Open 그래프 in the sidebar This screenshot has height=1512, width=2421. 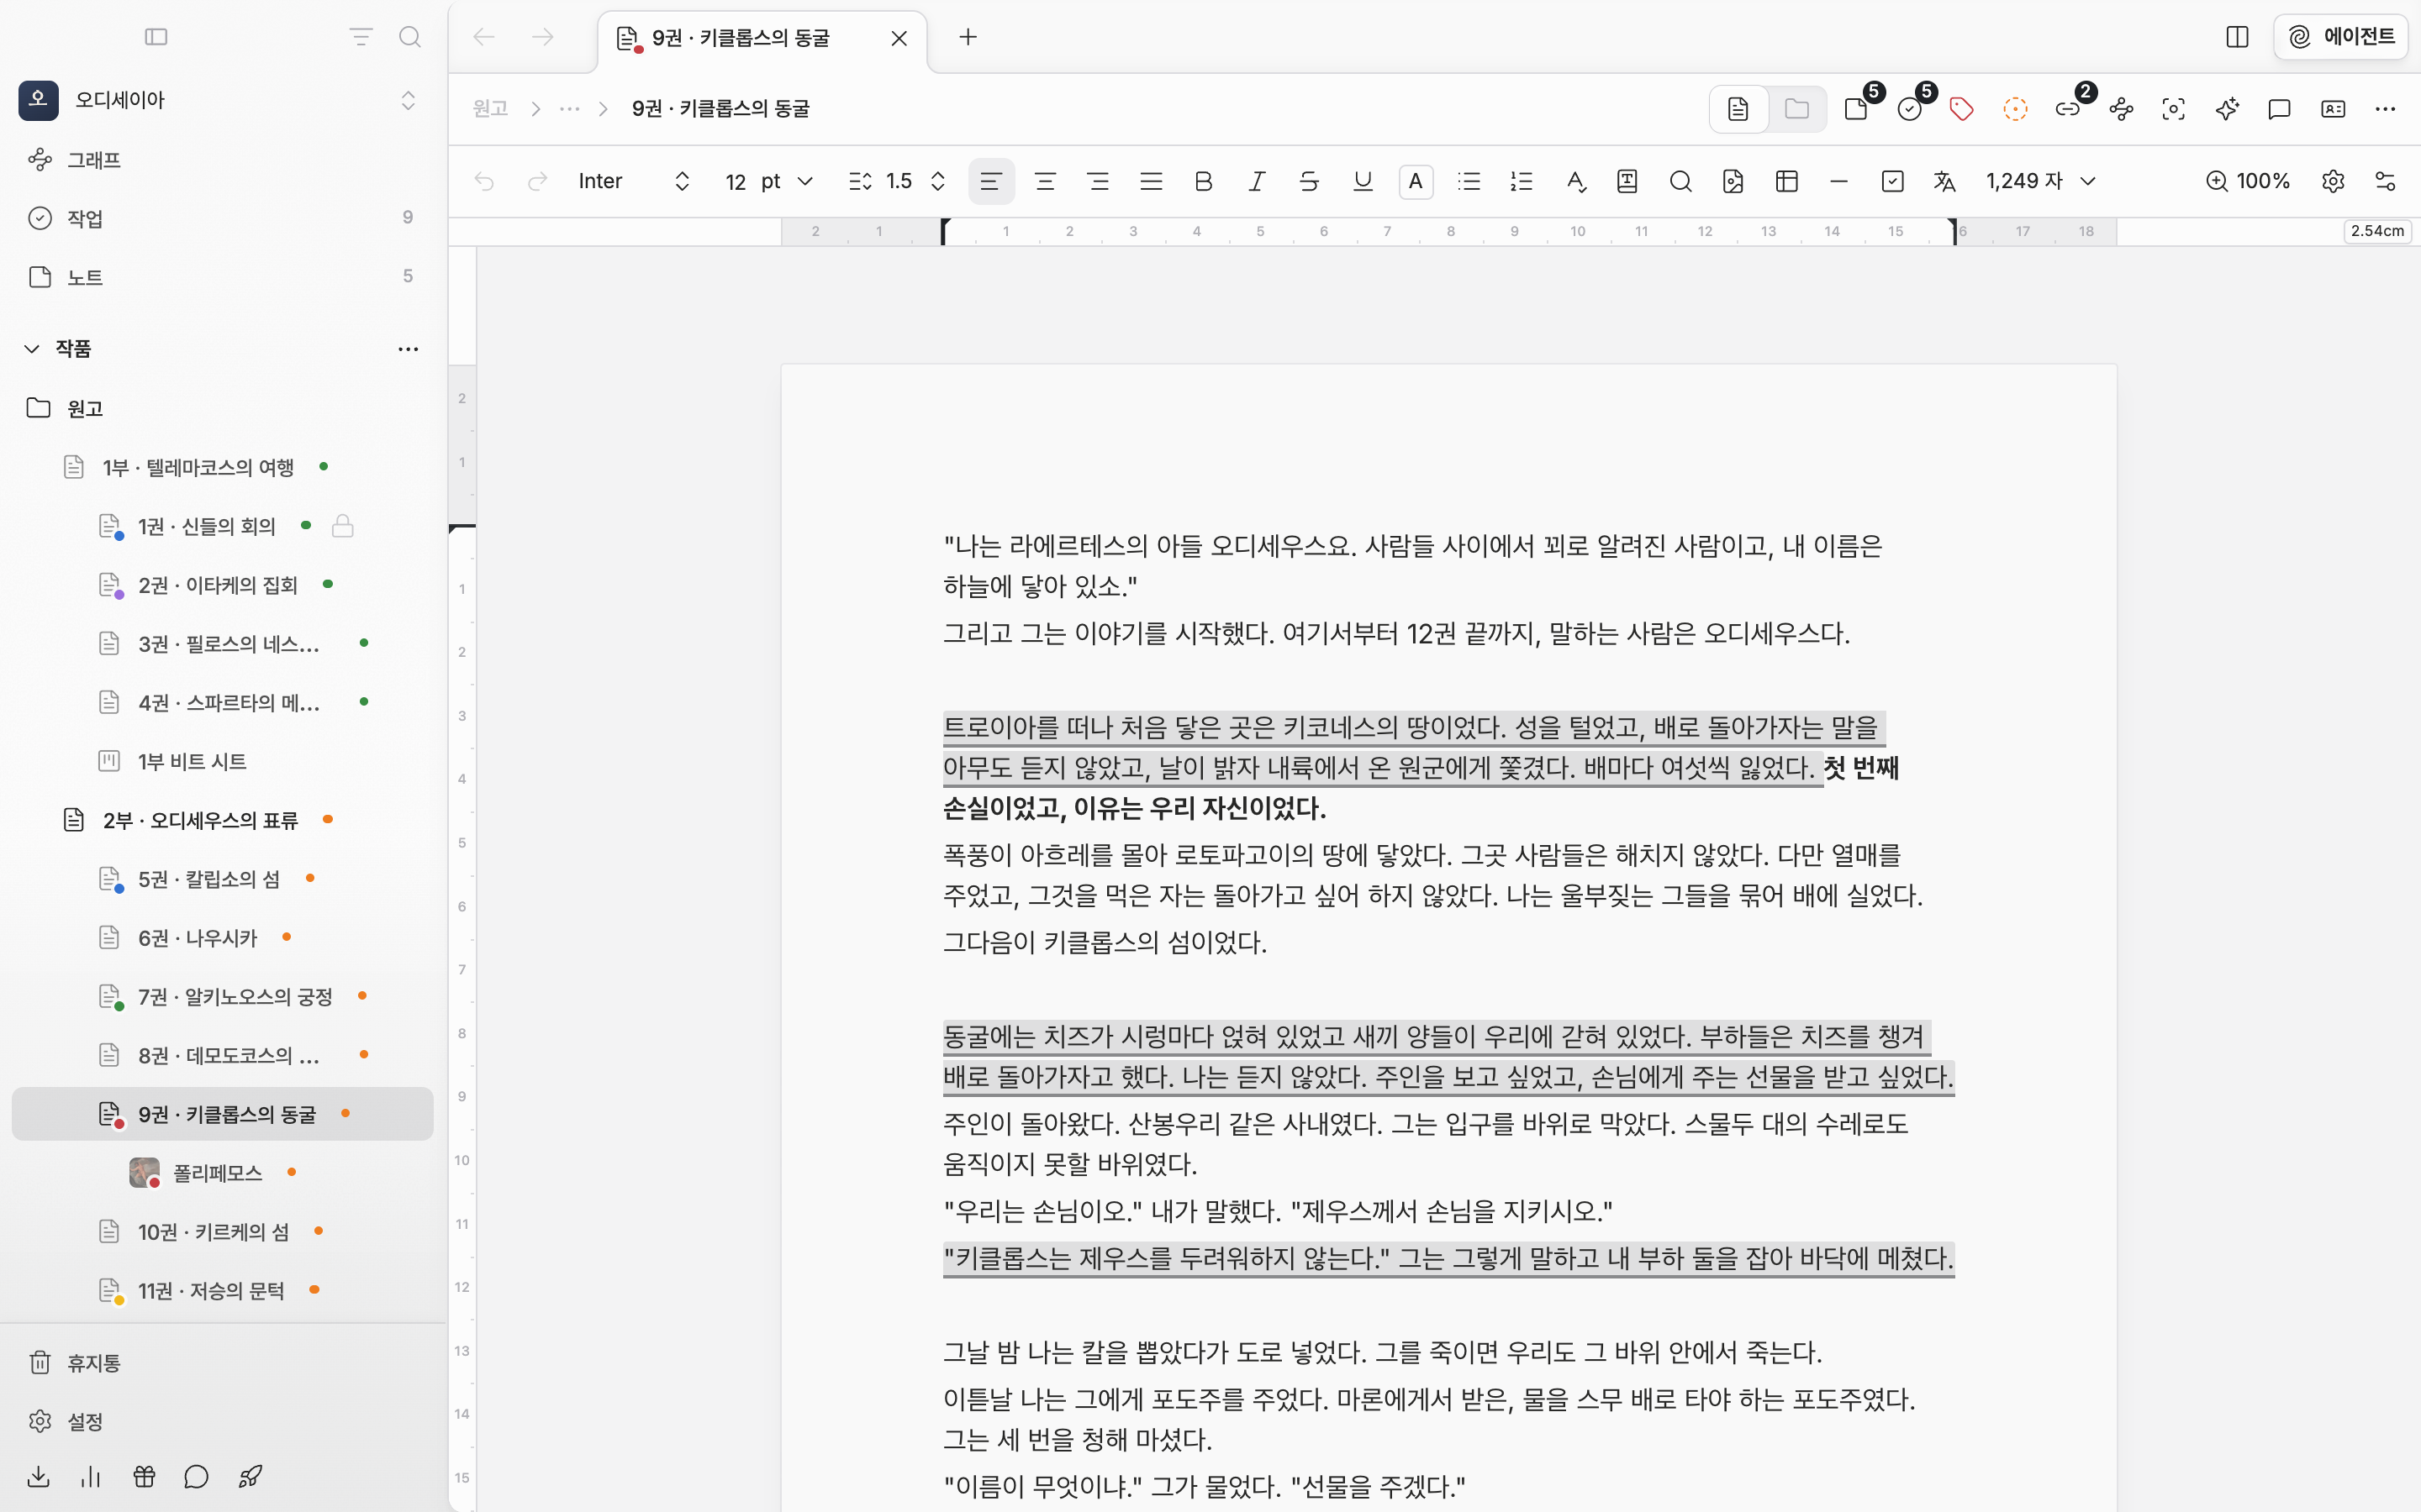(222, 160)
